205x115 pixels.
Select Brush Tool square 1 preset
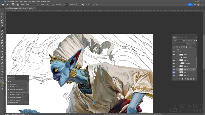(x=18, y=100)
